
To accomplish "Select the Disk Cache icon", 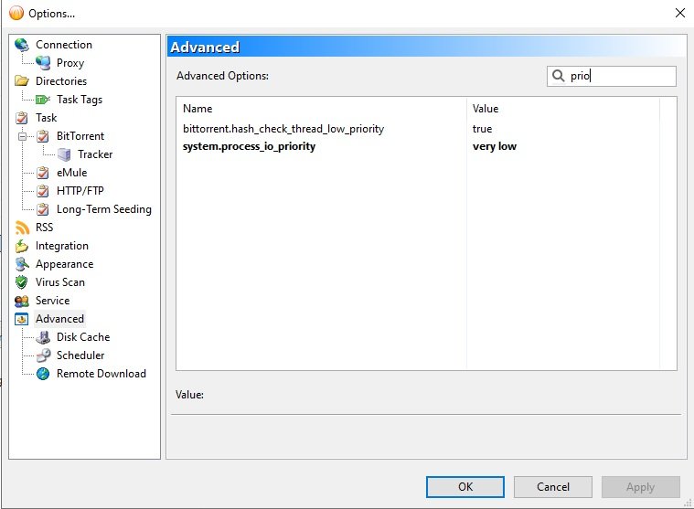I will [x=43, y=337].
